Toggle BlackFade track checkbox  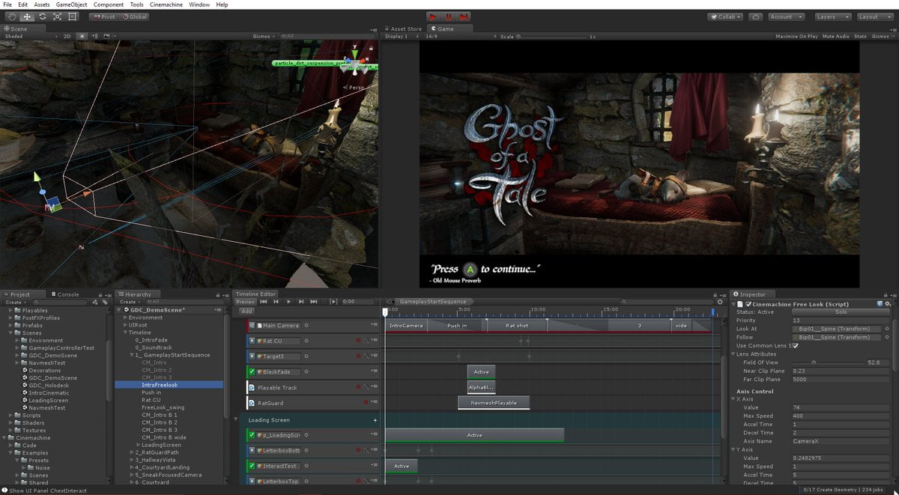point(252,372)
